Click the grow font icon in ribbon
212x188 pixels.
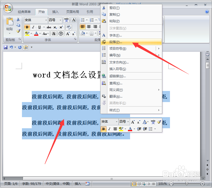(68, 34)
